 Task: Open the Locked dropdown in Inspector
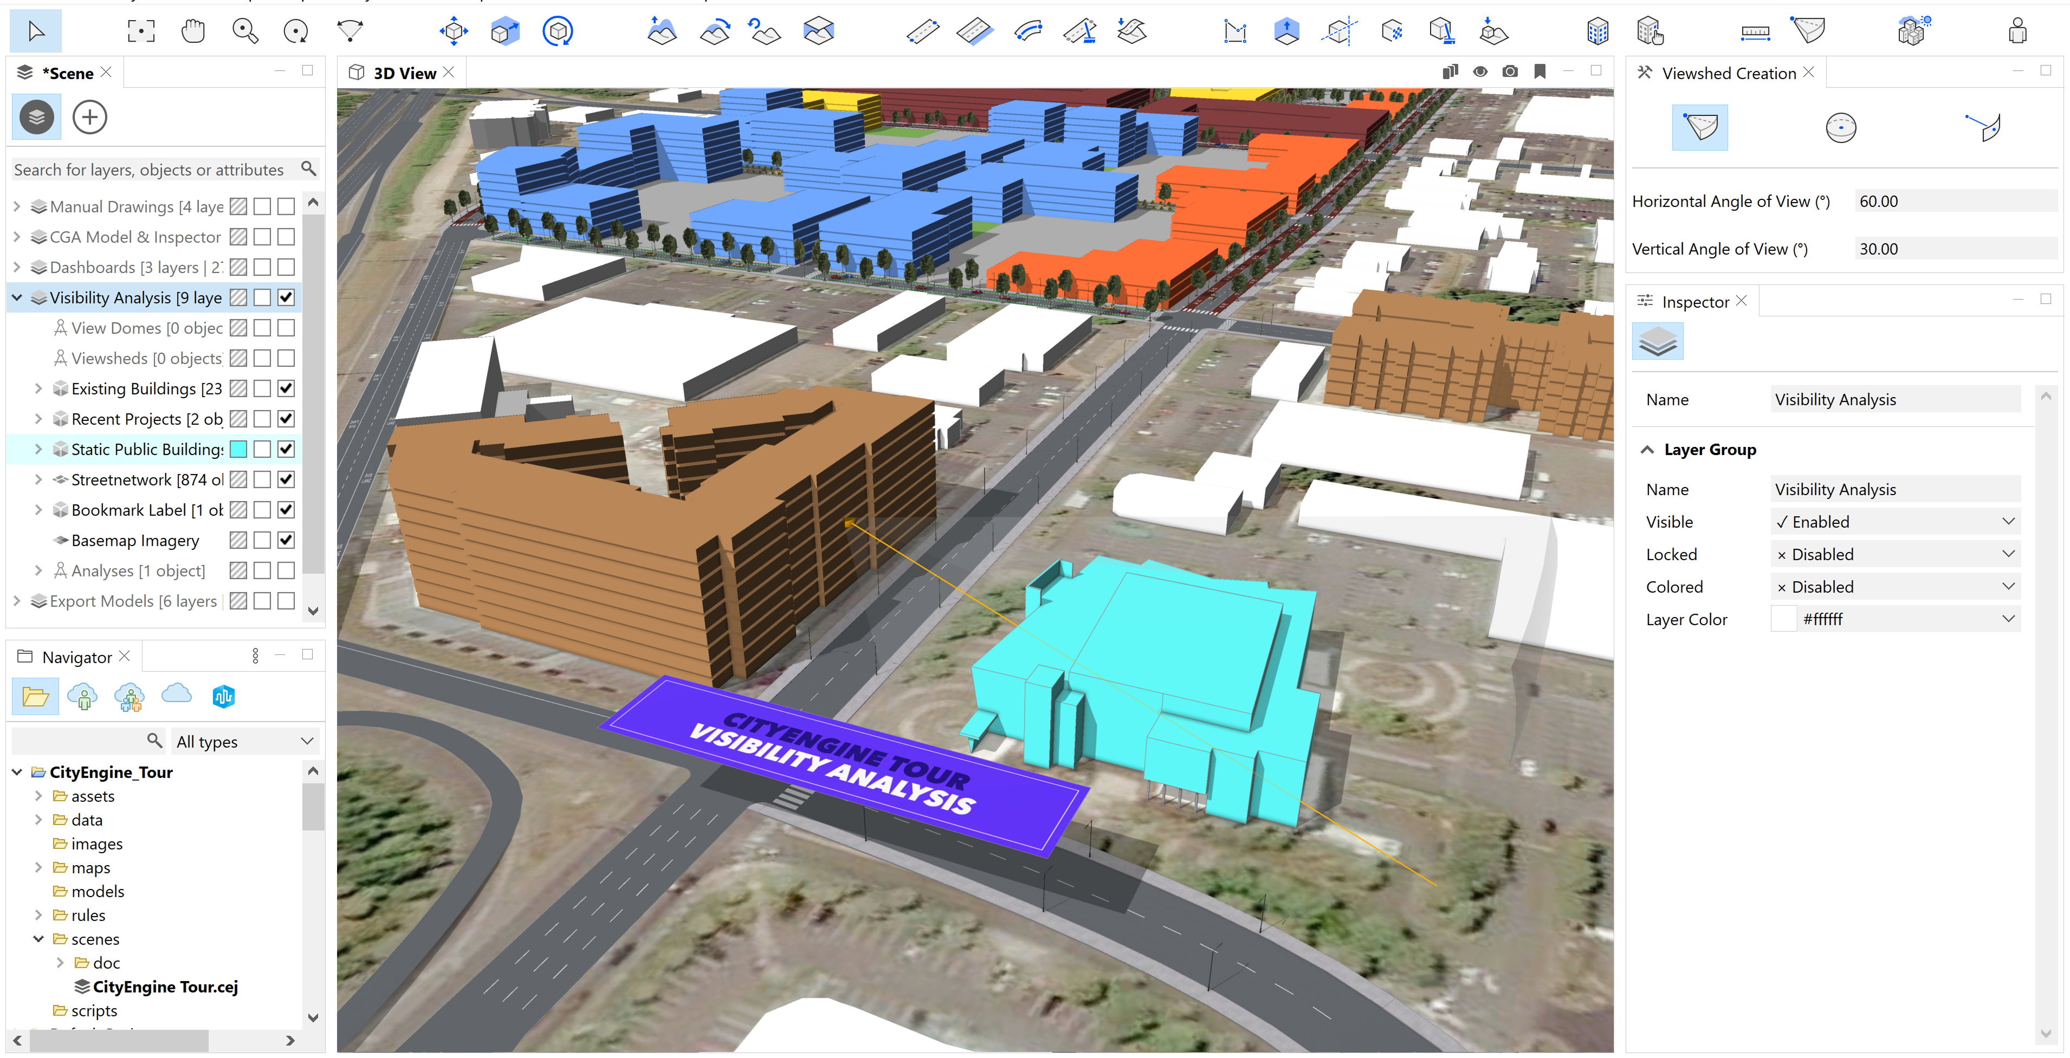click(x=1896, y=554)
